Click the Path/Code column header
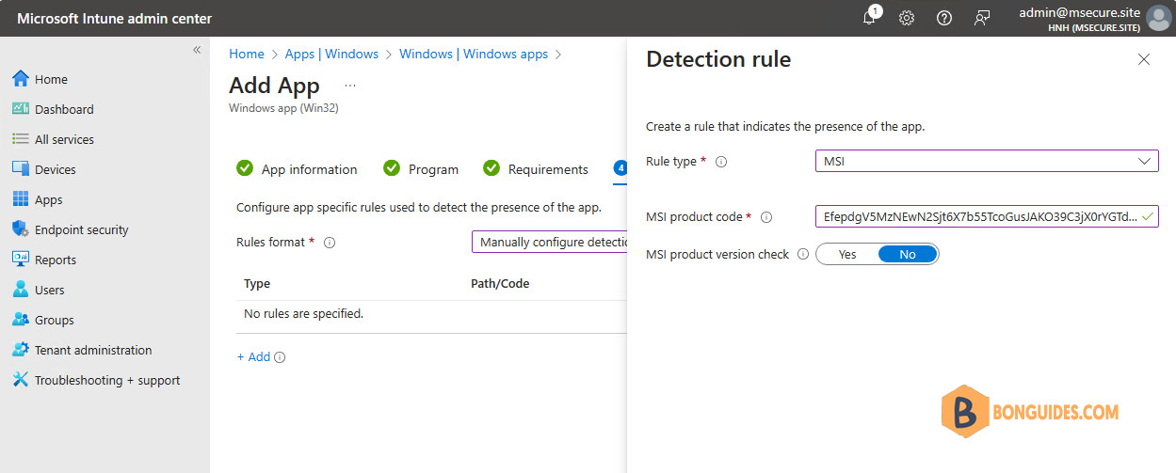The height and width of the screenshot is (473, 1176). 502,283
